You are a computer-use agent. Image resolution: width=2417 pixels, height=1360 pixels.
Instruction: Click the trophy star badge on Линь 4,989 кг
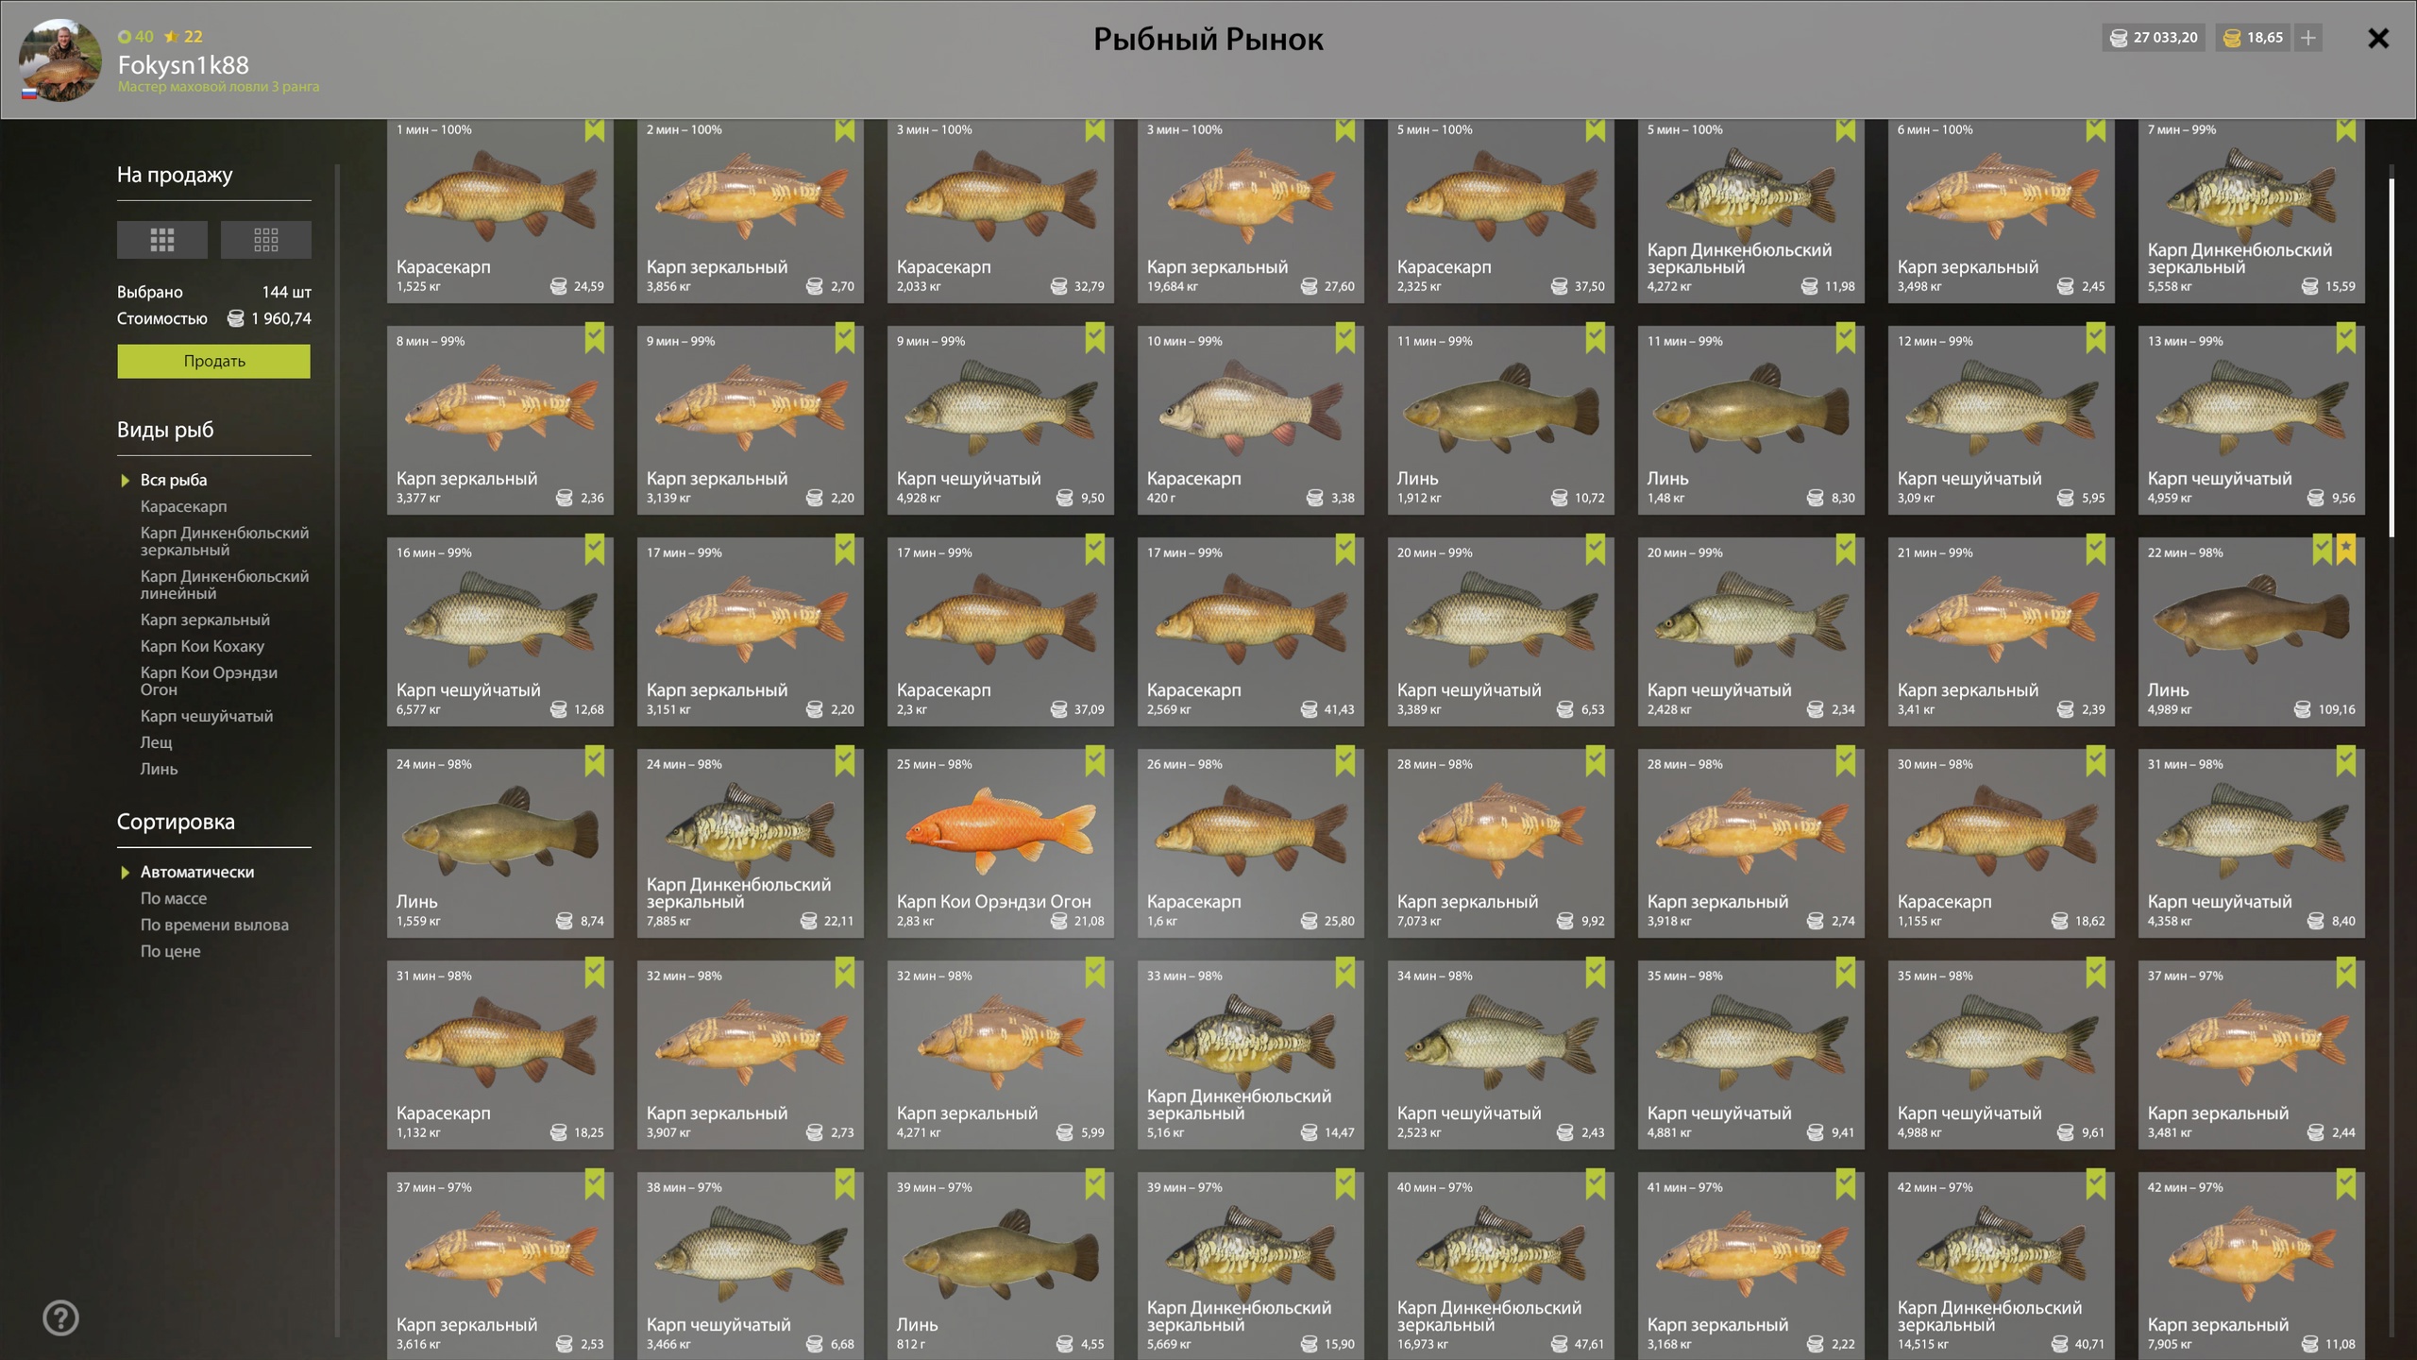pyautogui.click(x=2346, y=550)
